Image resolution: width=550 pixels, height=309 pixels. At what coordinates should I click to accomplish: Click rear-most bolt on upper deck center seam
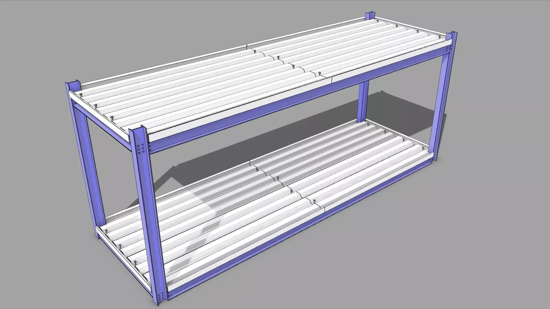point(254,51)
